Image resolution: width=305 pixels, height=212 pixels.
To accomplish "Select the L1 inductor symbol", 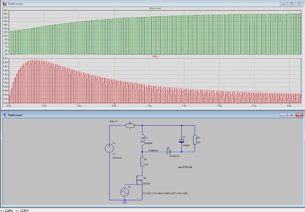I will coord(142,140).
